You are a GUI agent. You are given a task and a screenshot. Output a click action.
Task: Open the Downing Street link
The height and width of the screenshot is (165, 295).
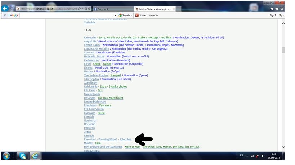click(108, 140)
